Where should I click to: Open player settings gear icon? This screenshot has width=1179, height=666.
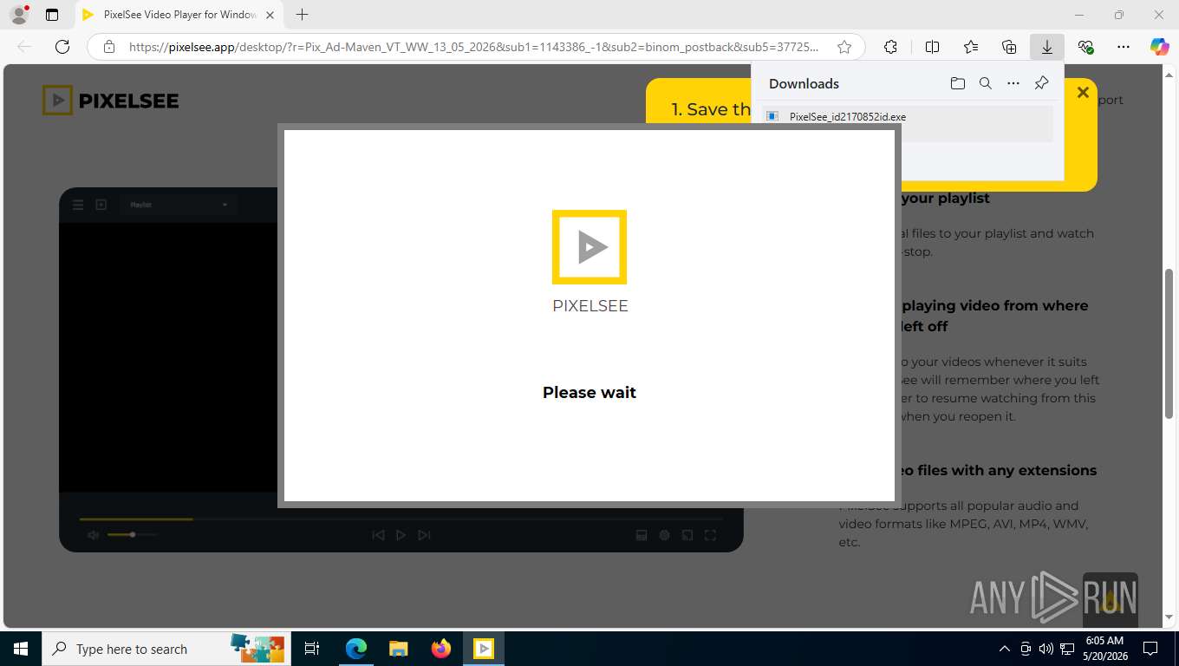(x=665, y=535)
